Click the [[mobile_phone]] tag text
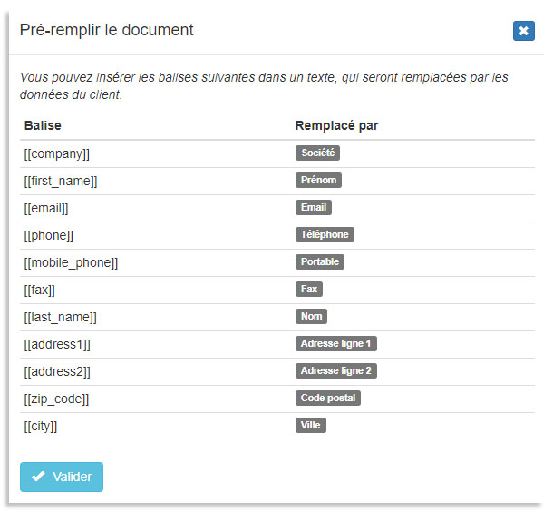Viewport: 553px width, 512px height. point(71,262)
